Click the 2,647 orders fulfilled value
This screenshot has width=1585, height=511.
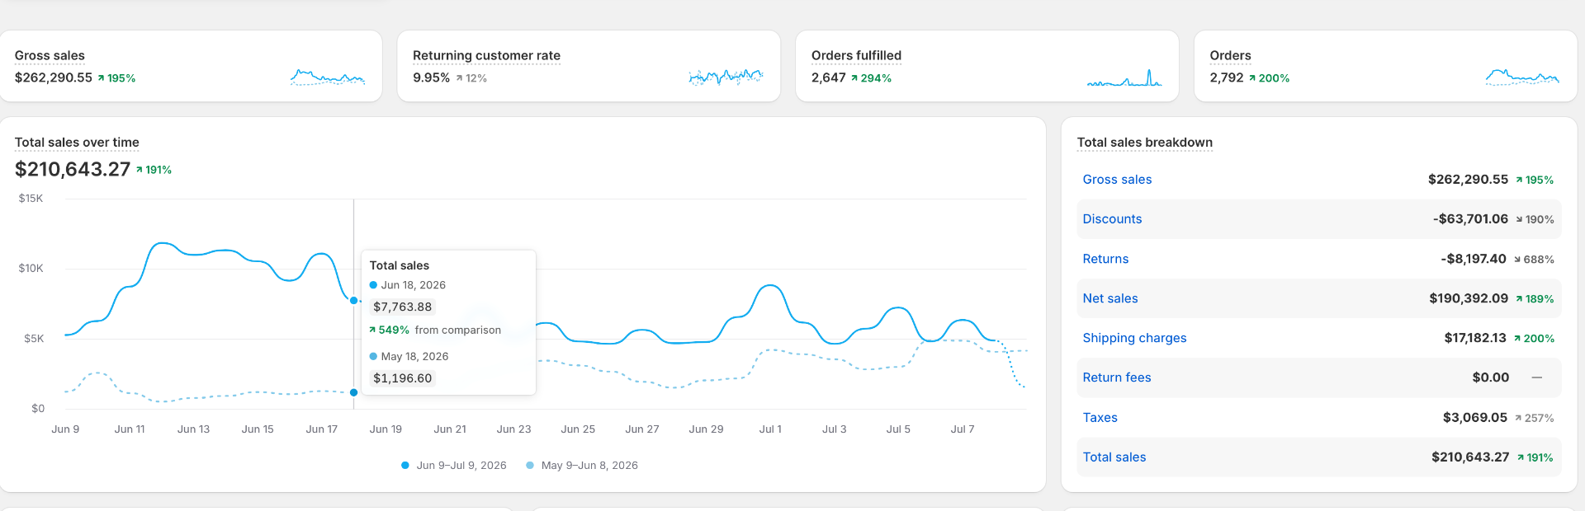pos(828,77)
